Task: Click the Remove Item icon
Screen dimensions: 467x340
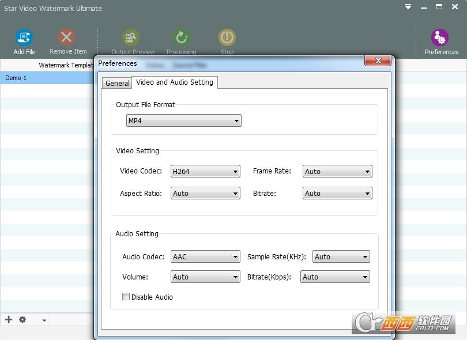Action: pyautogui.click(x=66, y=37)
